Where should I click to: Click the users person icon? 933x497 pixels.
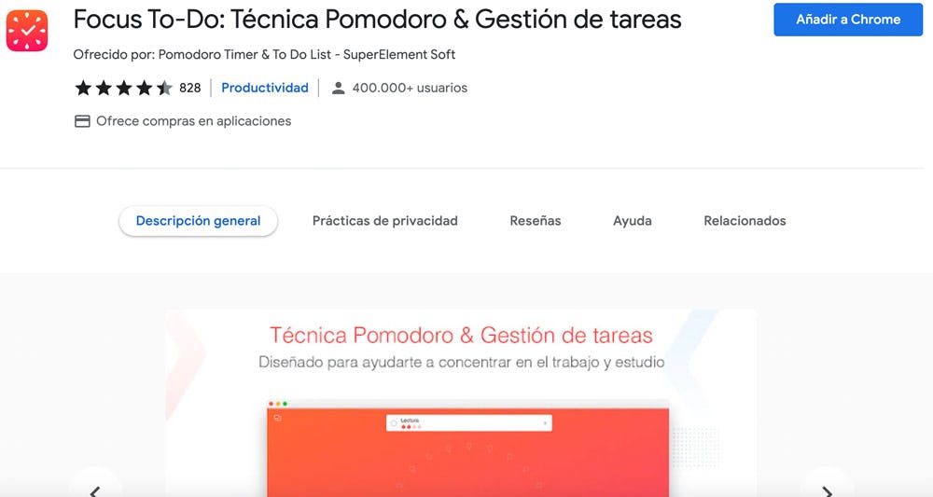(x=339, y=88)
